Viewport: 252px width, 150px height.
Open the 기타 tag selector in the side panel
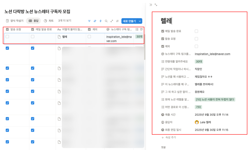[198, 107]
